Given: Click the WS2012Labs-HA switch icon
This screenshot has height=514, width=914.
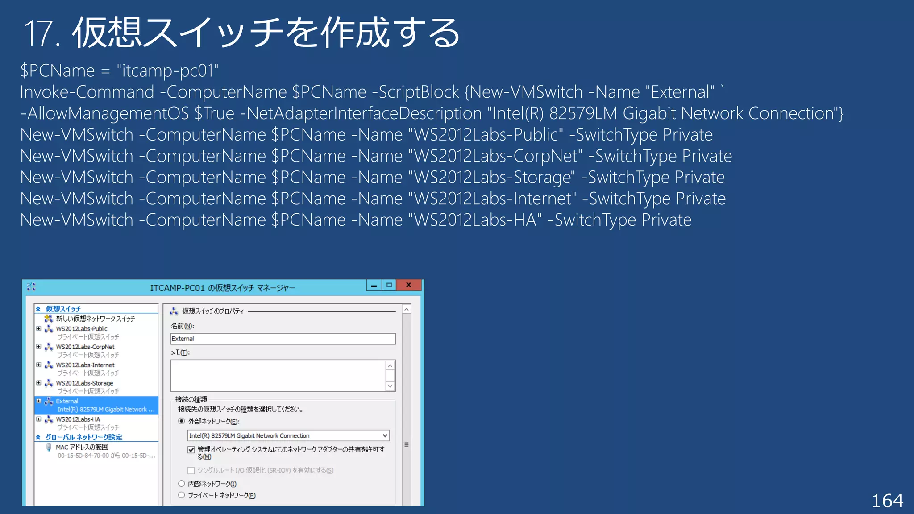Looking at the screenshot, I should tap(49, 419).
